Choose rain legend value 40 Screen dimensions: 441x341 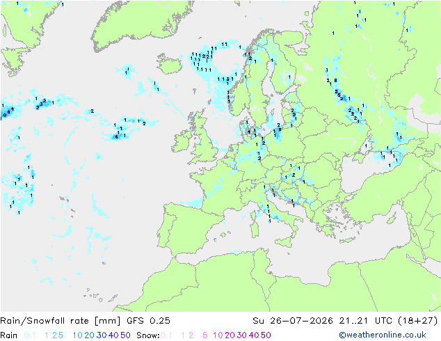pyautogui.click(x=113, y=335)
